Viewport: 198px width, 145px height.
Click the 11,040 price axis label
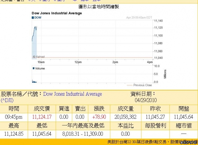pos(158,58)
